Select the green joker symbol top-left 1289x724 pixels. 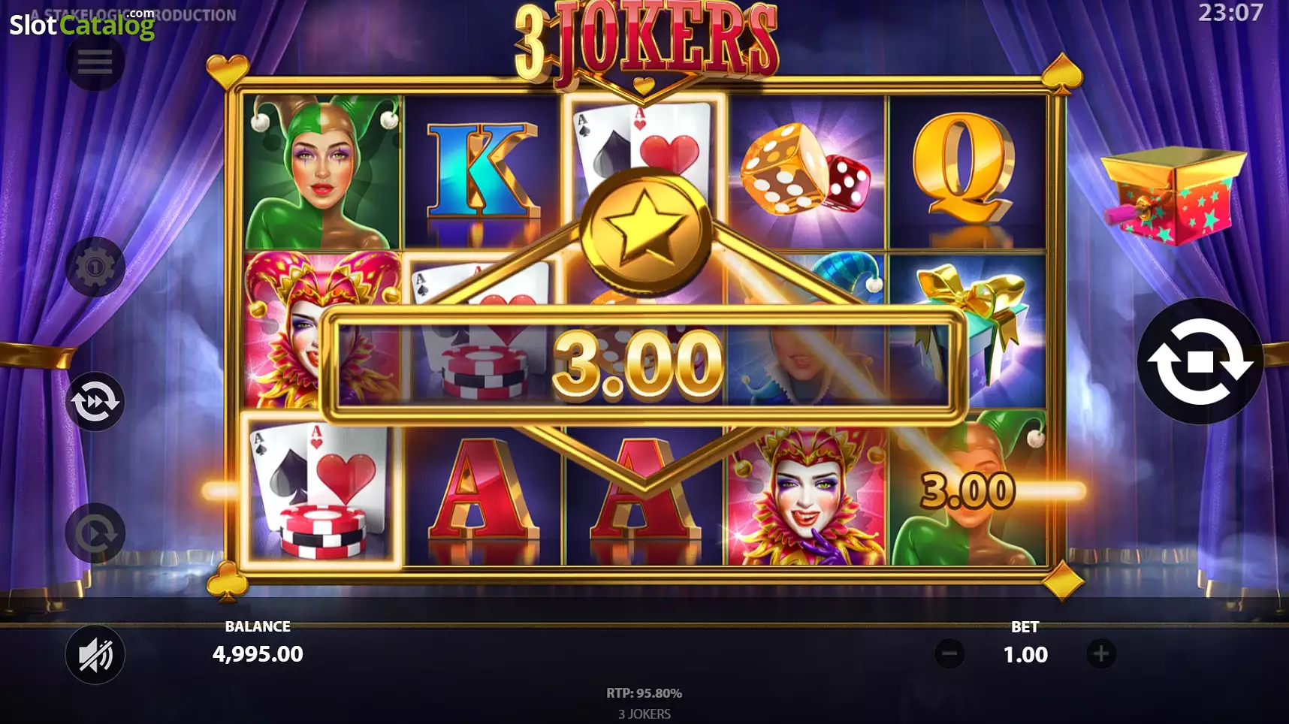[321, 173]
